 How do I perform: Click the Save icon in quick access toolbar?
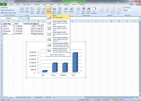pos(4,1)
